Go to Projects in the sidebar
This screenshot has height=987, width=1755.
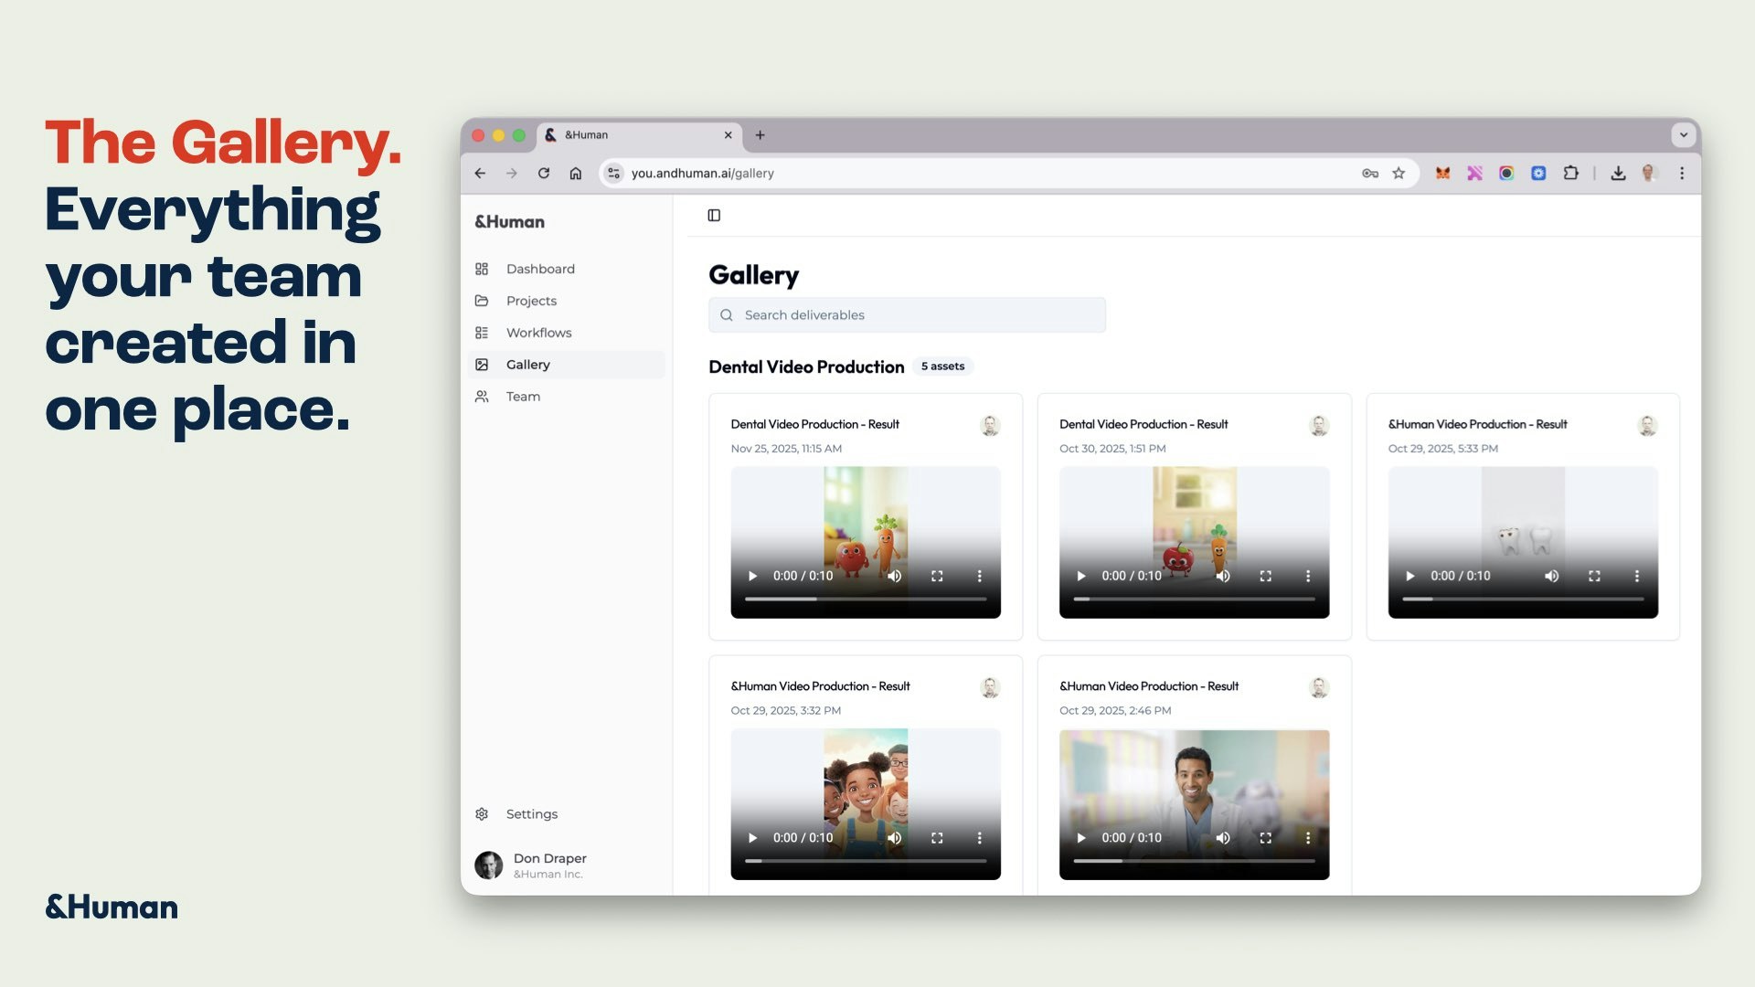point(530,301)
